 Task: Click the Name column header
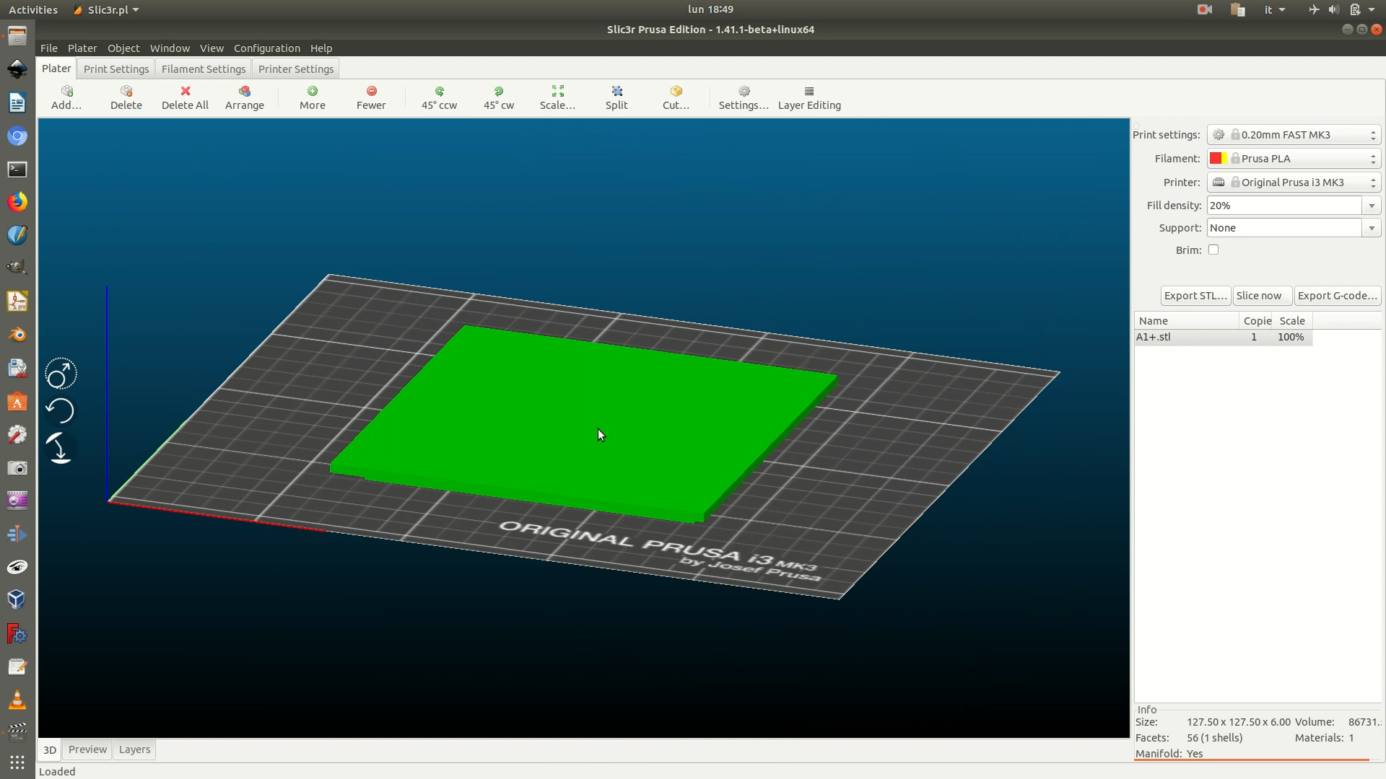1187,321
